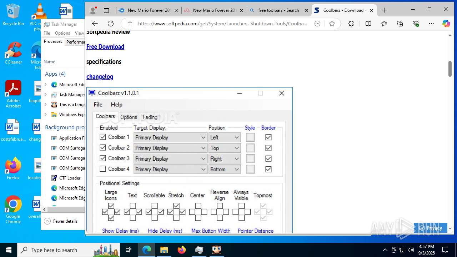
Task: Switch to the Options tab in Coolbarz
Action: 129,117
